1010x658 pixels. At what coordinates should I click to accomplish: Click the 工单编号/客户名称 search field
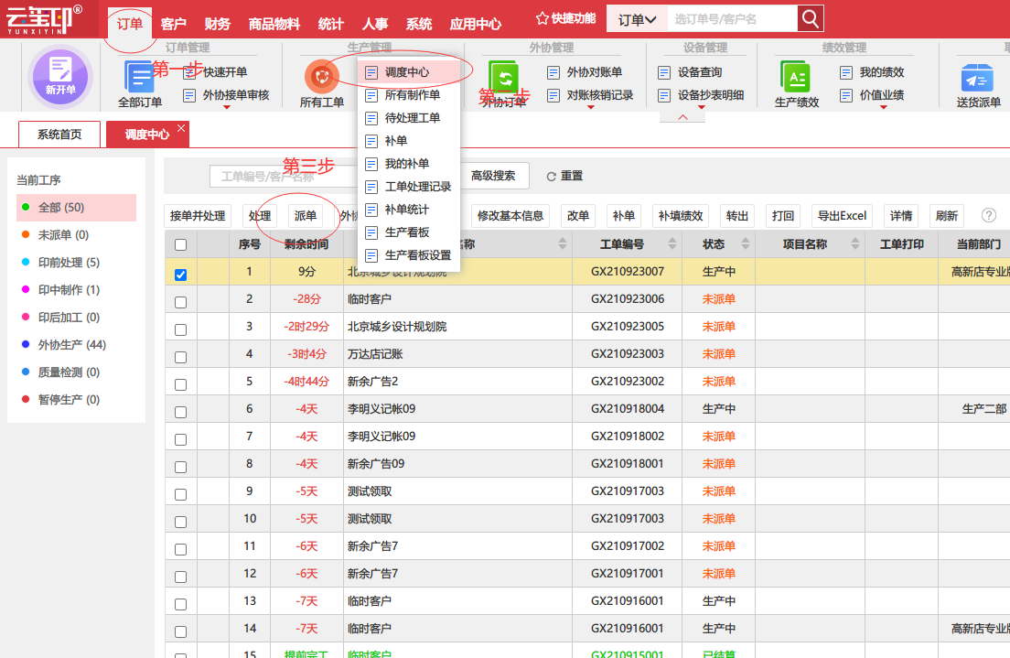(x=284, y=176)
